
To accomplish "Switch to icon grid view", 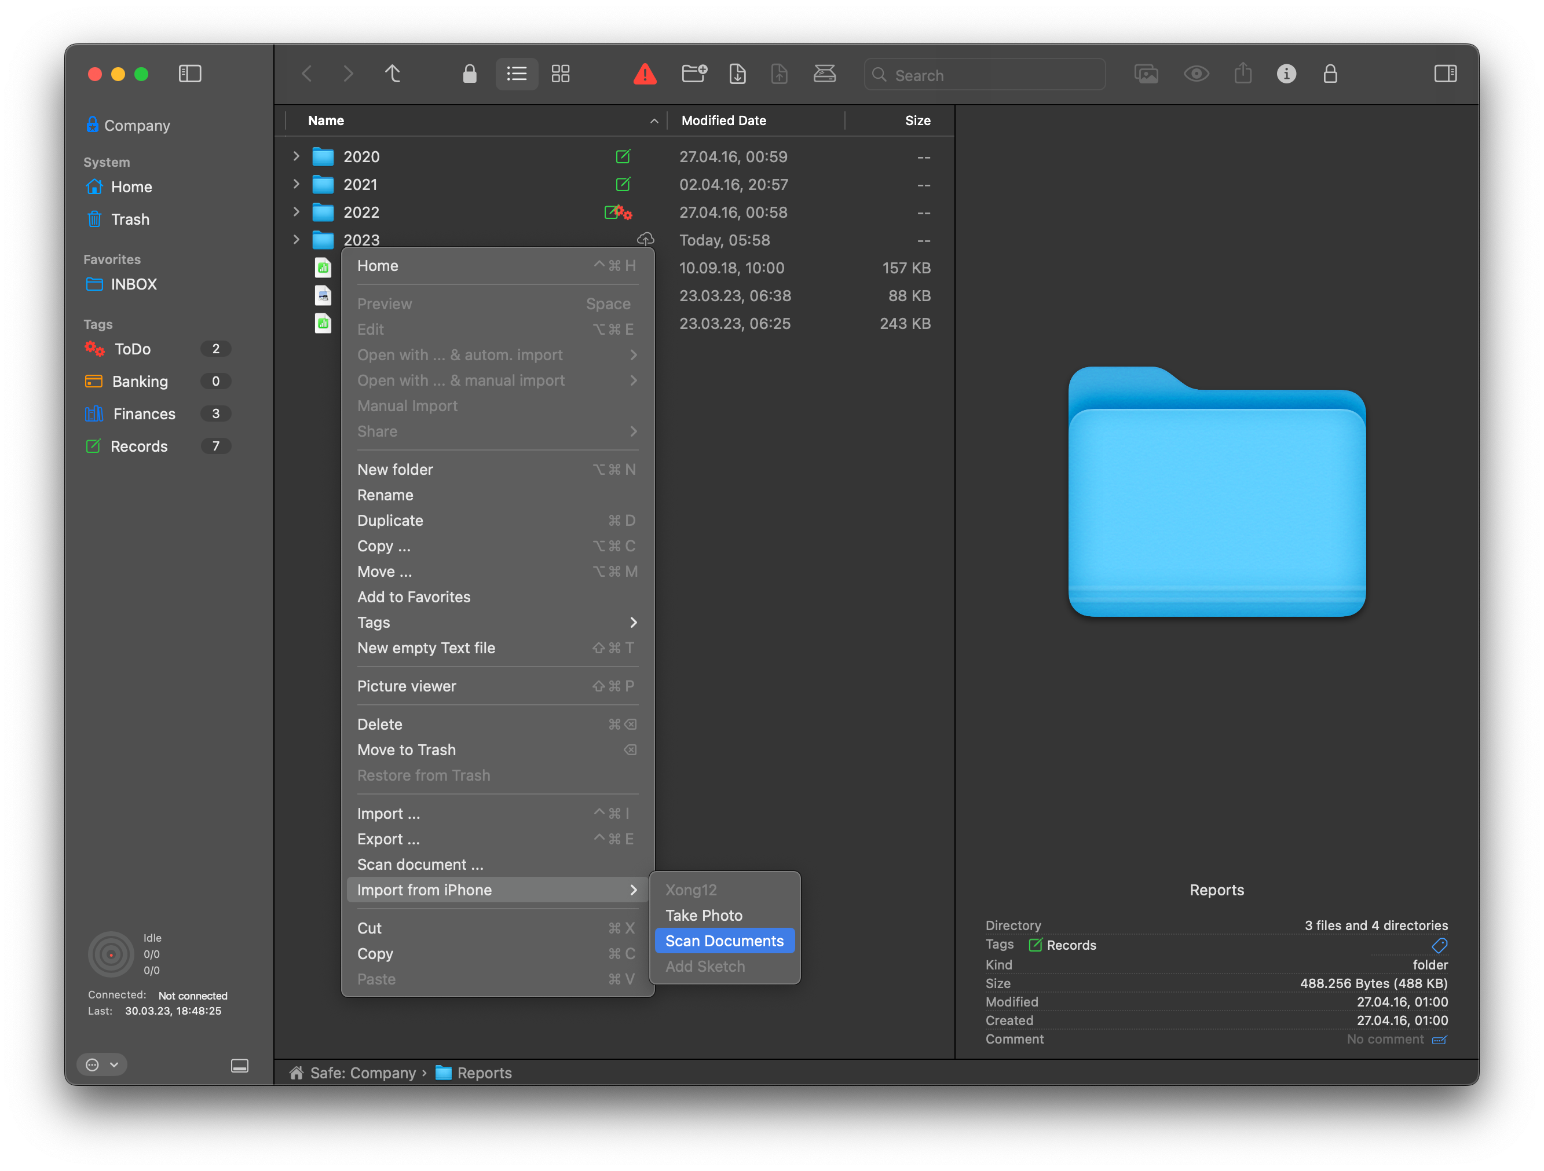I will [561, 74].
